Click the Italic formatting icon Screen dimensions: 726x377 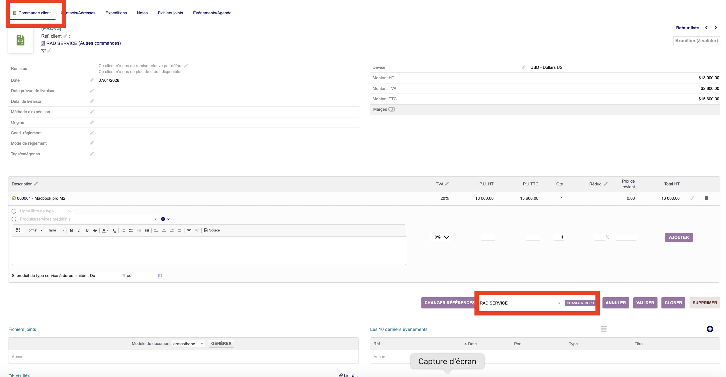(79, 230)
